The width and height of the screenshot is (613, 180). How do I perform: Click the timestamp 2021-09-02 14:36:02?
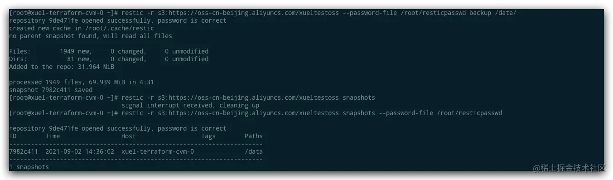pyautogui.click(x=80, y=151)
